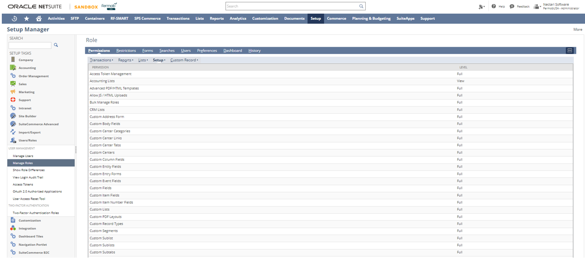Open Show Role Differences link

point(29,170)
